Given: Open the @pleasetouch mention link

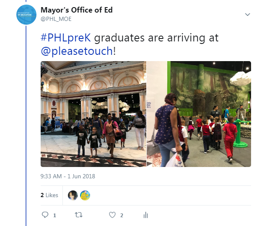Looking at the screenshot, I should tap(77, 51).
